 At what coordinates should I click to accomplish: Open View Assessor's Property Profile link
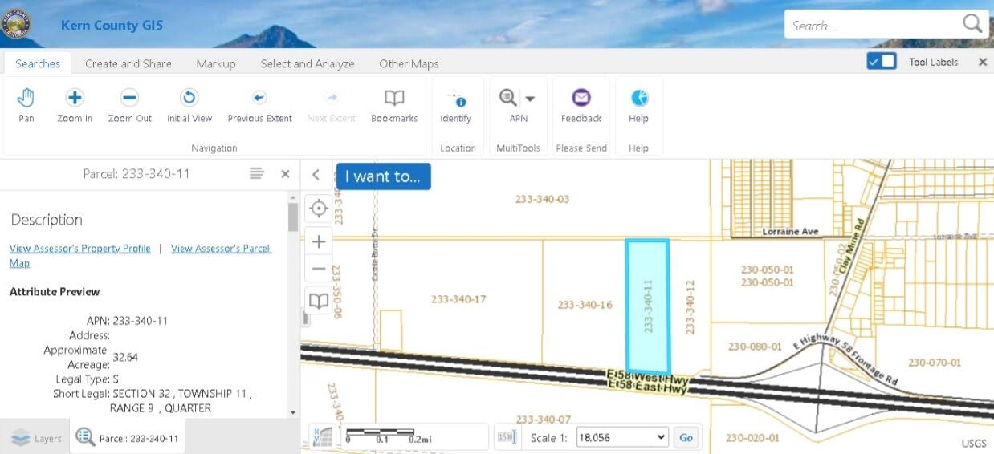tap(80, 249)
